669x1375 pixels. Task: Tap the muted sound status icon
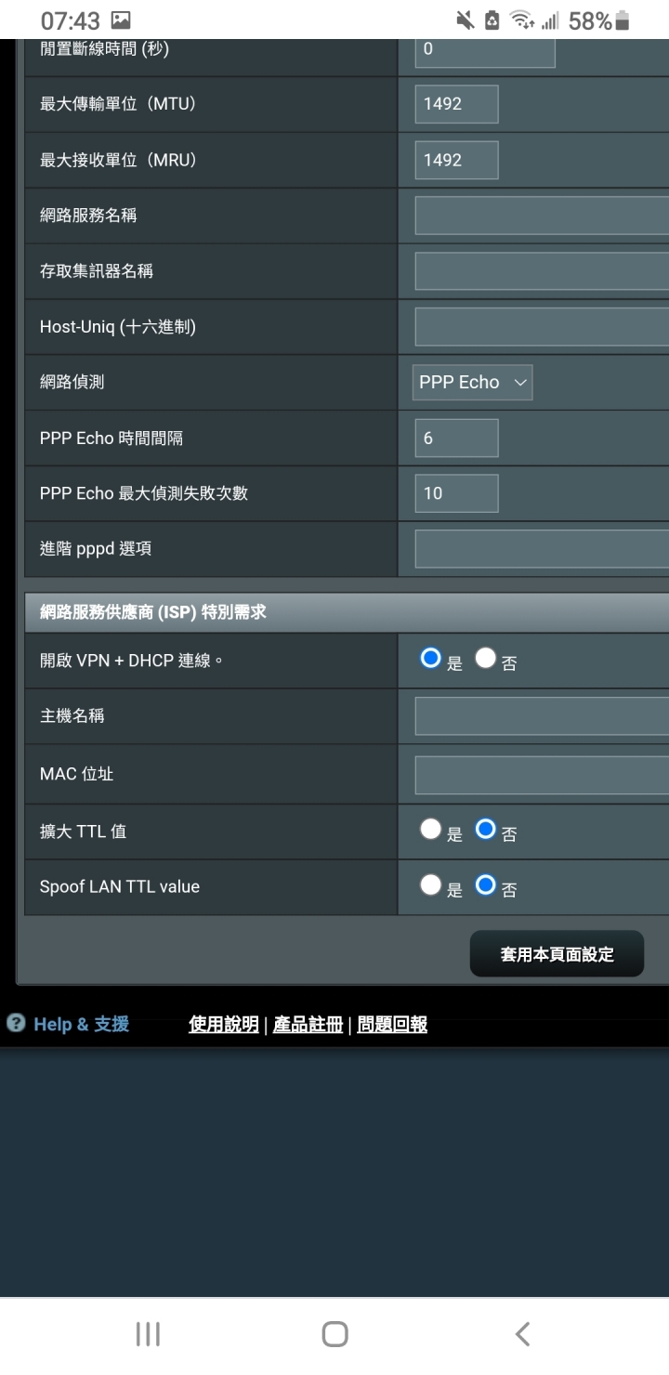click(465, 20)
